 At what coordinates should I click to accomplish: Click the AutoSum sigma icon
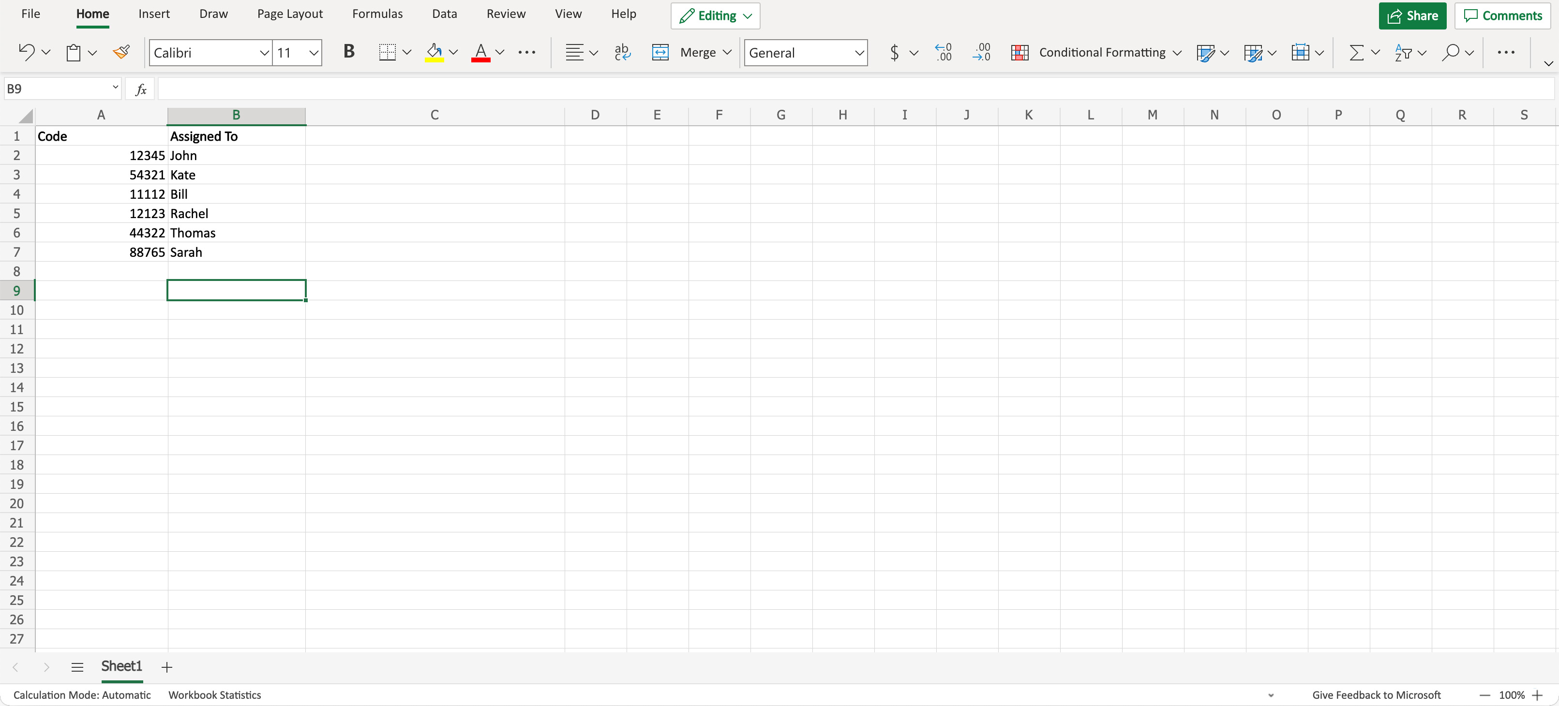[1357, 53]
